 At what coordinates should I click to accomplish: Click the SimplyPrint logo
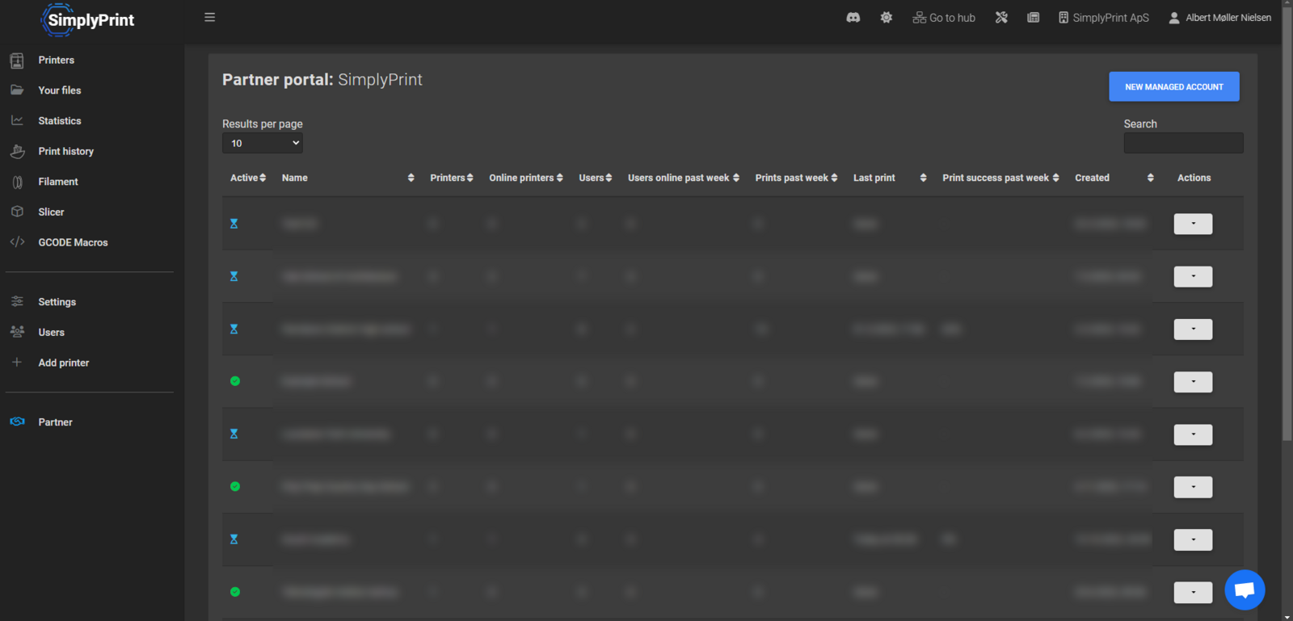point(88,19)
